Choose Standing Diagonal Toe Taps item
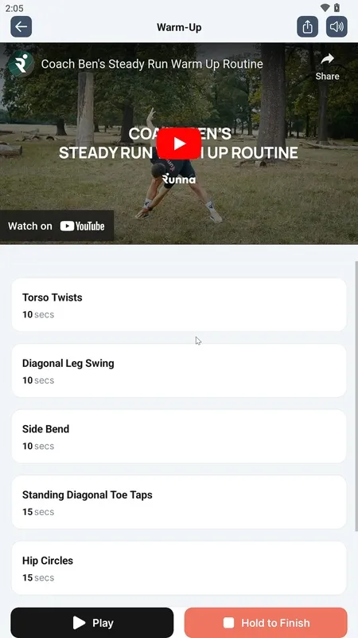This screenshot has height=638, width=358. click(x=179, y=502)
